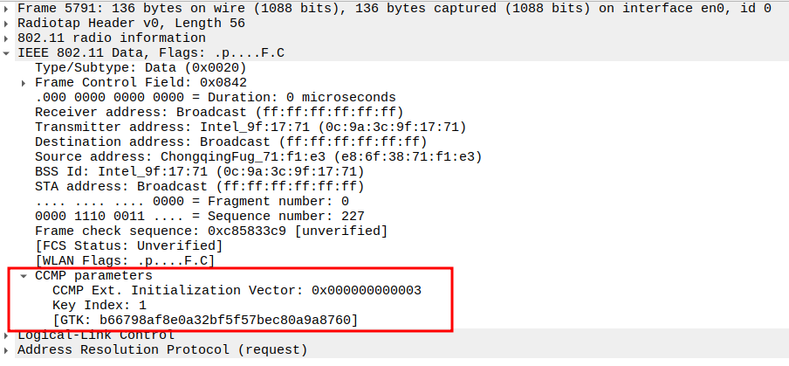Click the GTK key value line
This screenshot has height=366, width=789.
[x=205, y=320]
